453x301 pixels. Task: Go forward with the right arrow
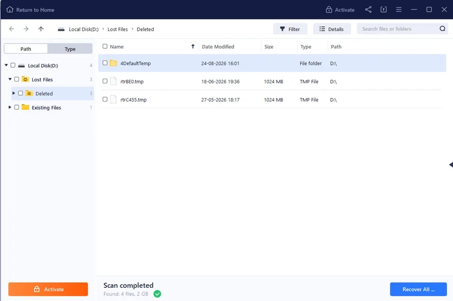pyautogui.click(x=26, y=29)
